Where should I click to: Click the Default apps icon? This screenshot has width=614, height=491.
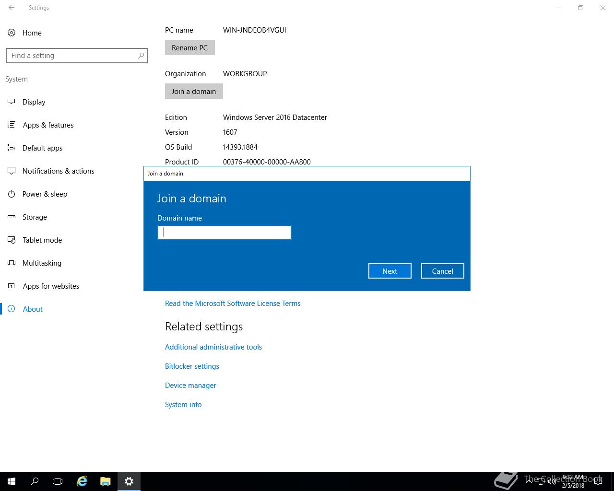click(x=12, y=148)
